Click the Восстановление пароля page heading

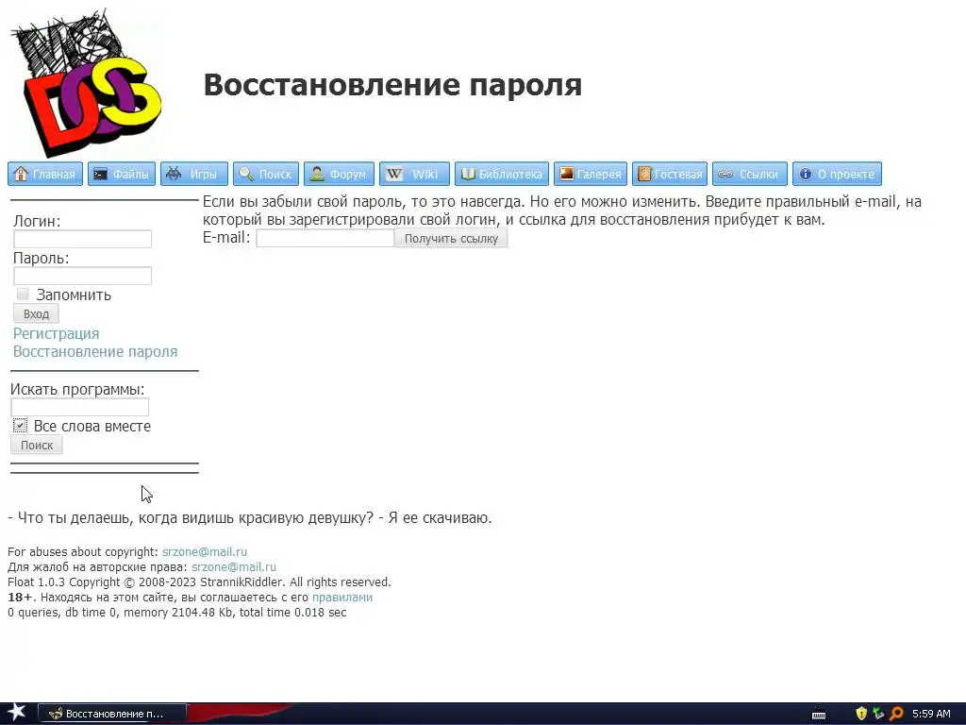[392, 84]
